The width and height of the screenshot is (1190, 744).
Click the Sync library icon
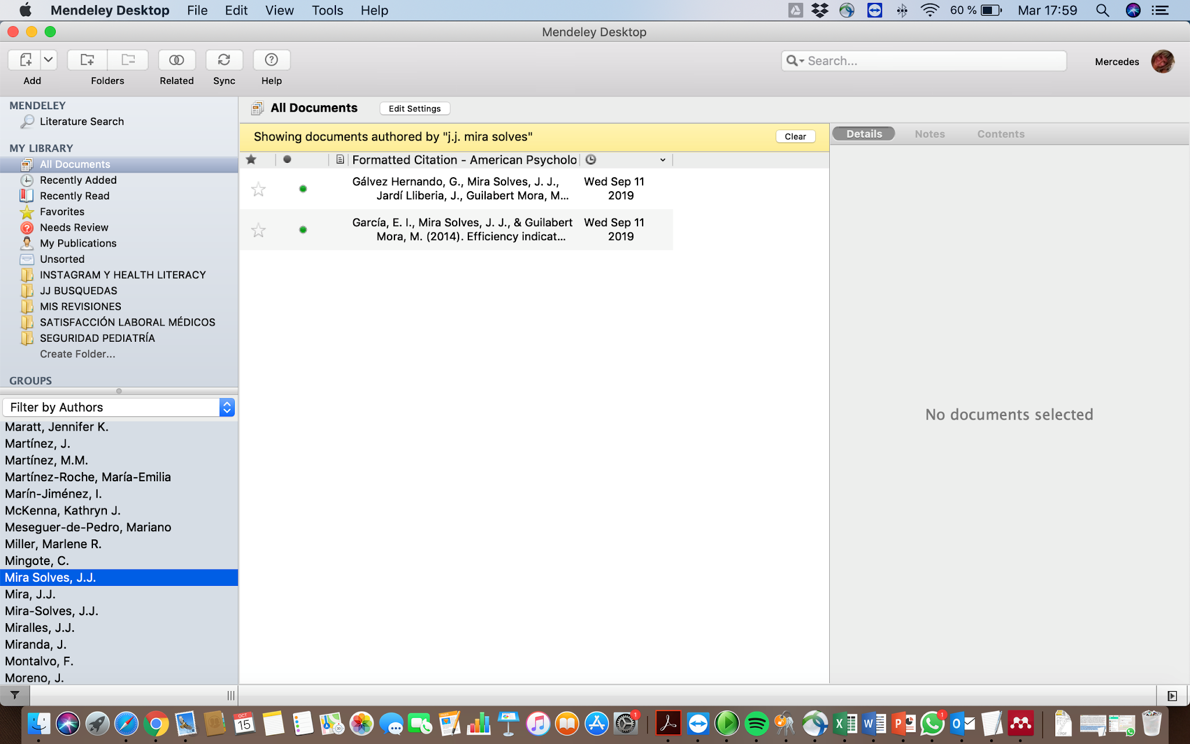tap(224, 60)
